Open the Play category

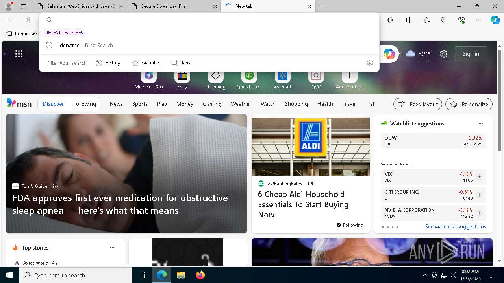point(162,104)
